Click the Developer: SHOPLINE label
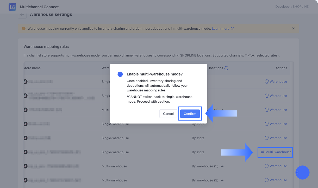The height and width of the screenshot is (188, 318). (292, 7)
